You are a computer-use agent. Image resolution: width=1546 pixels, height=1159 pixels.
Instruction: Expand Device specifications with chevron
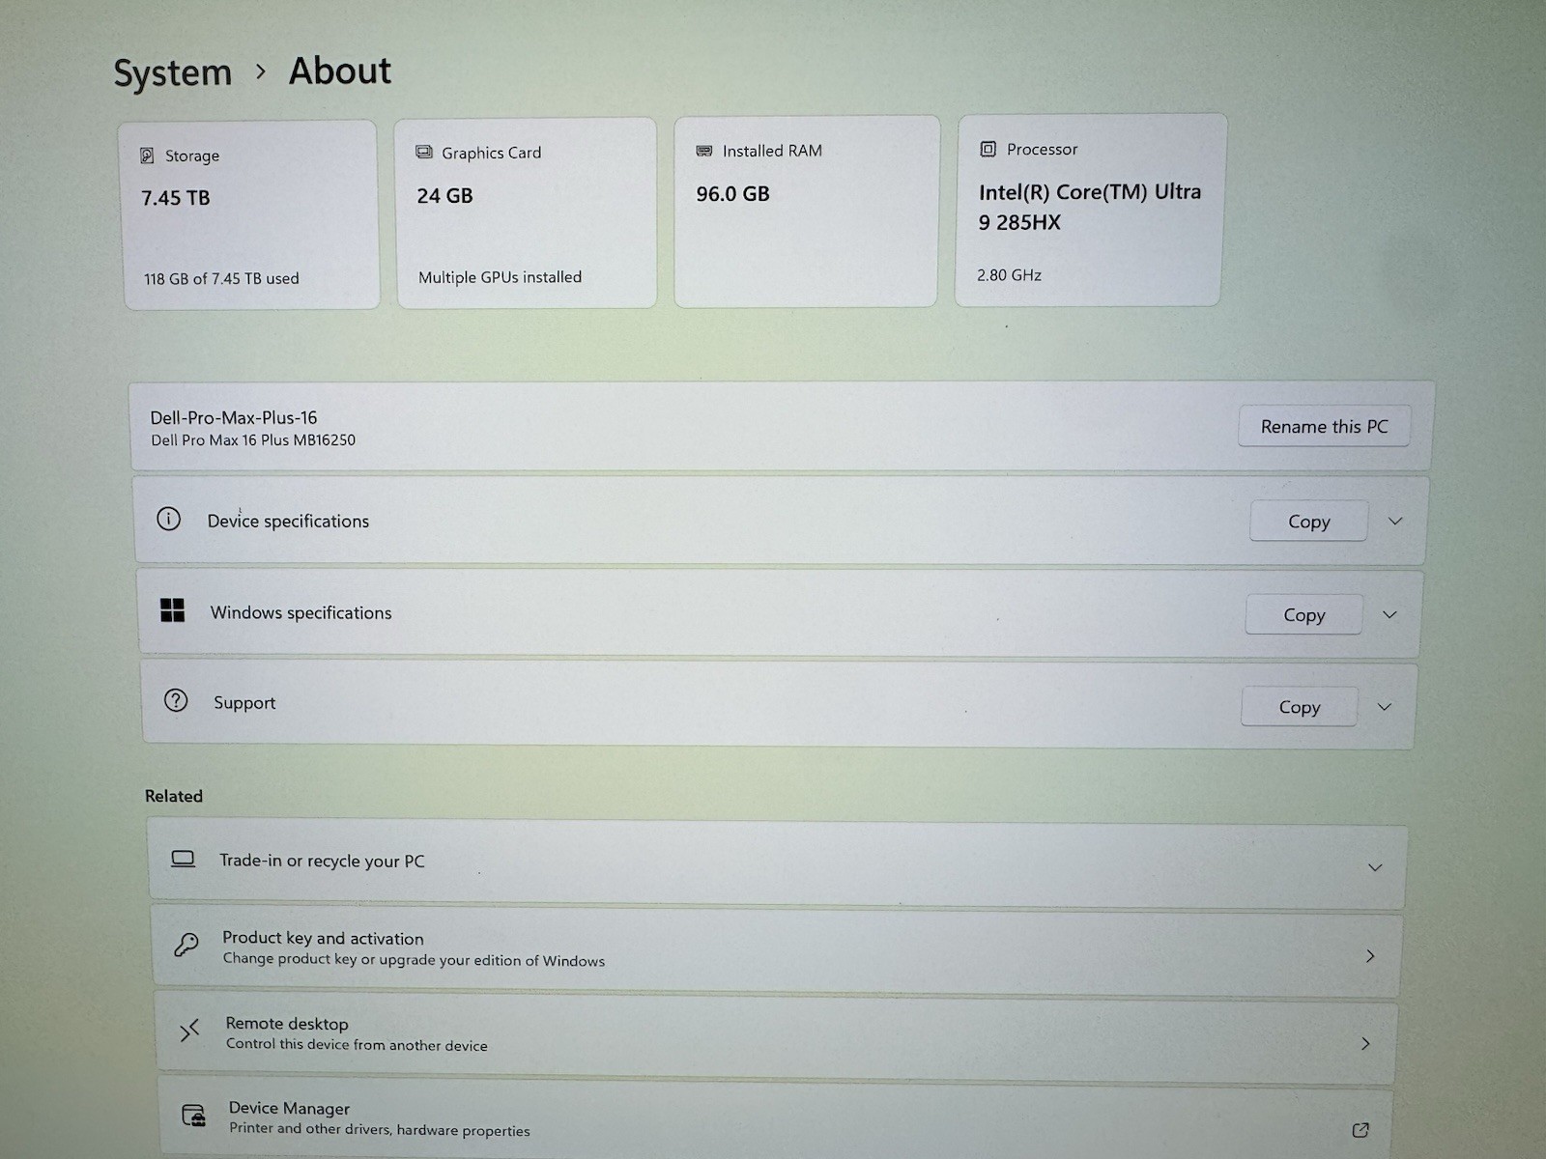[x=1395, y=521]
